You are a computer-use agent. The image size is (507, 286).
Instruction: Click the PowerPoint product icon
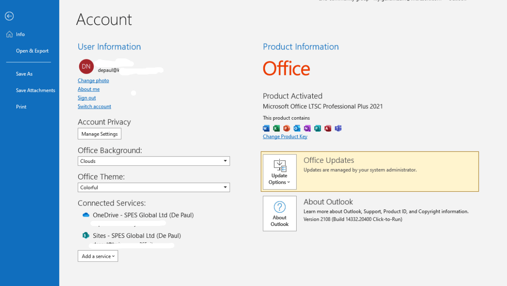(286, 128)
